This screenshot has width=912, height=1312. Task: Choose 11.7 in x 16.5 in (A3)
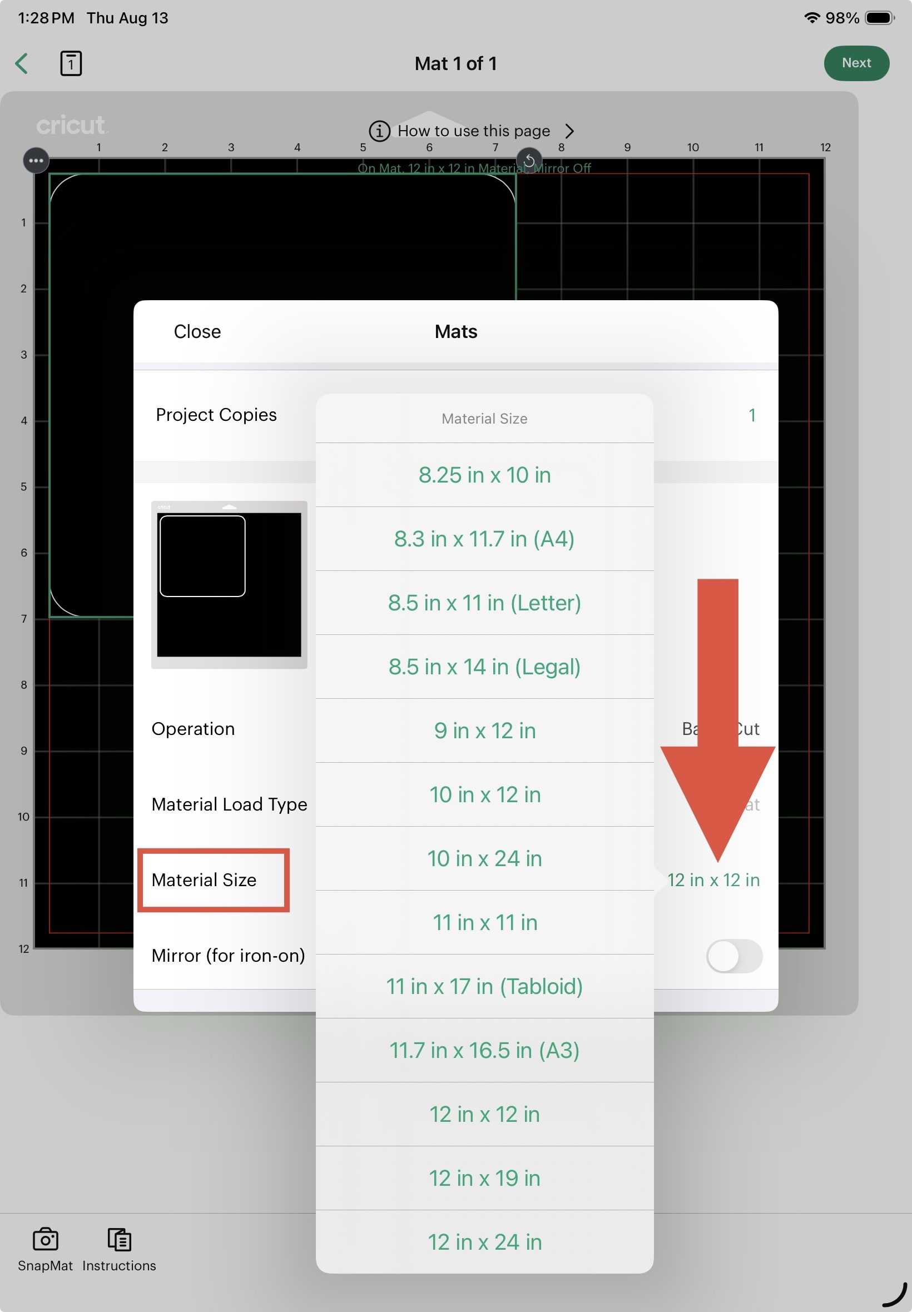(484, 1050)
